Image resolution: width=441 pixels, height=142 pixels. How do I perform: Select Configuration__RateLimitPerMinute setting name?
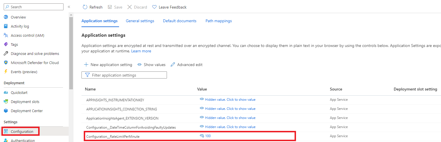113,137
